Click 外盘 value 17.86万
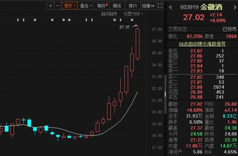 click(x=194, y=146)
